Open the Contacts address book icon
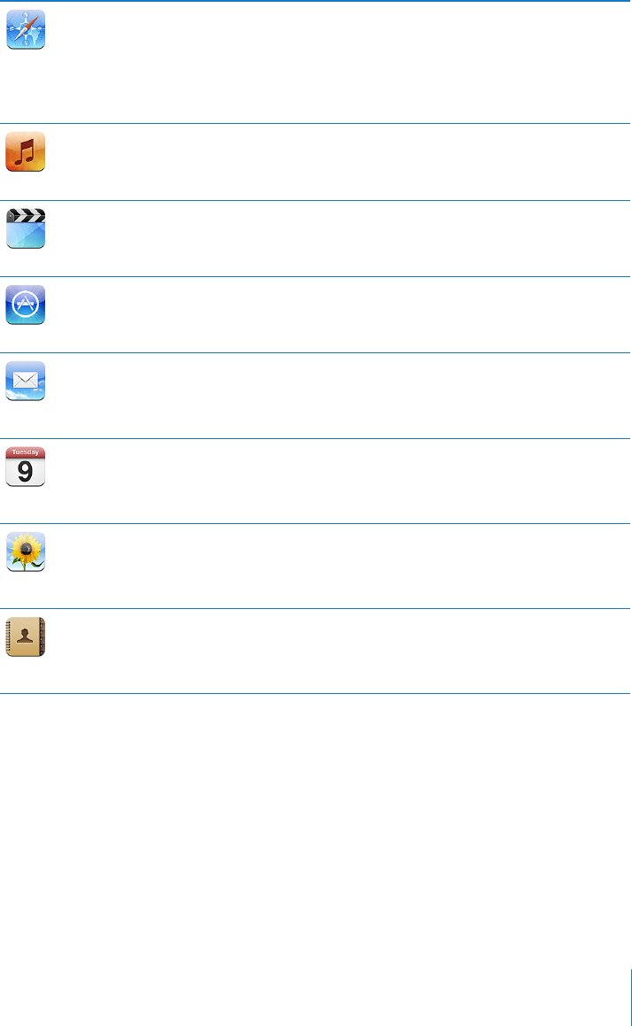632x1026 pixels. tap(26, 636)
